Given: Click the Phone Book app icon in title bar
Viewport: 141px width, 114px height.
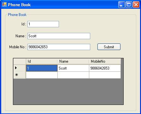Looking at the screenshot, I should pyautogui.click(x=4, y=5).
